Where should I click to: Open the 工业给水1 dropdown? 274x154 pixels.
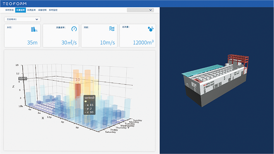point(22,19)
